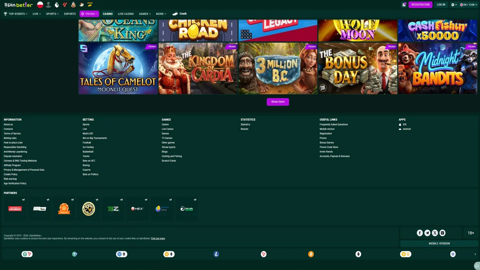Open the EN language and time selector

(x=468, y=5)
